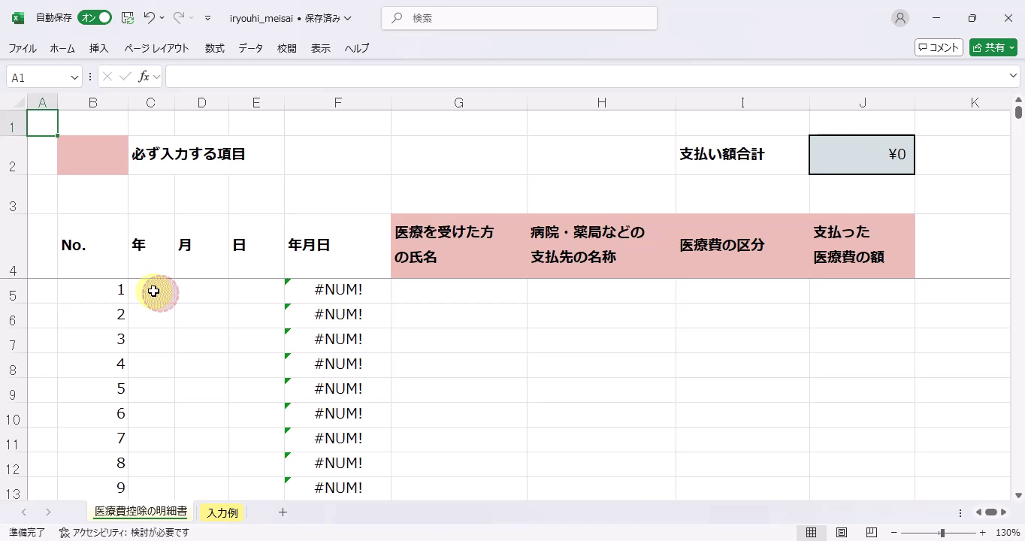Open the user account profile icon
1025x541 pixels.
coord(900,18)
